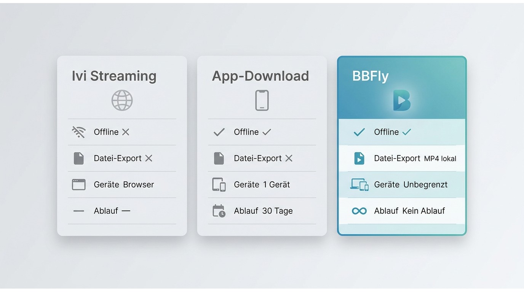Click the Ablauf label in Ivi Streaming card
Image resolution: width=524 pixels, height=292 pixels.
(106, 211)
